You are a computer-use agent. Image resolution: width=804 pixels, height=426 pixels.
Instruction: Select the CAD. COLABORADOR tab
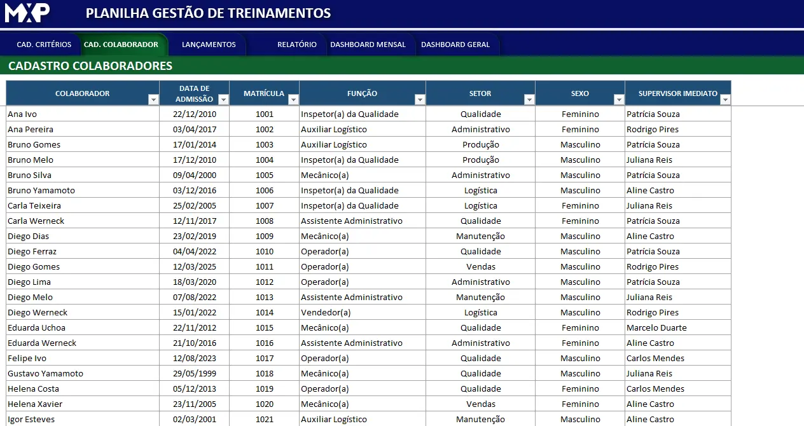pos(121,45)
